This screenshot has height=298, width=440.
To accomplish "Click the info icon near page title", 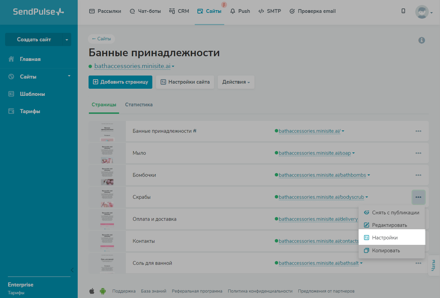I will tap(422, 40).
